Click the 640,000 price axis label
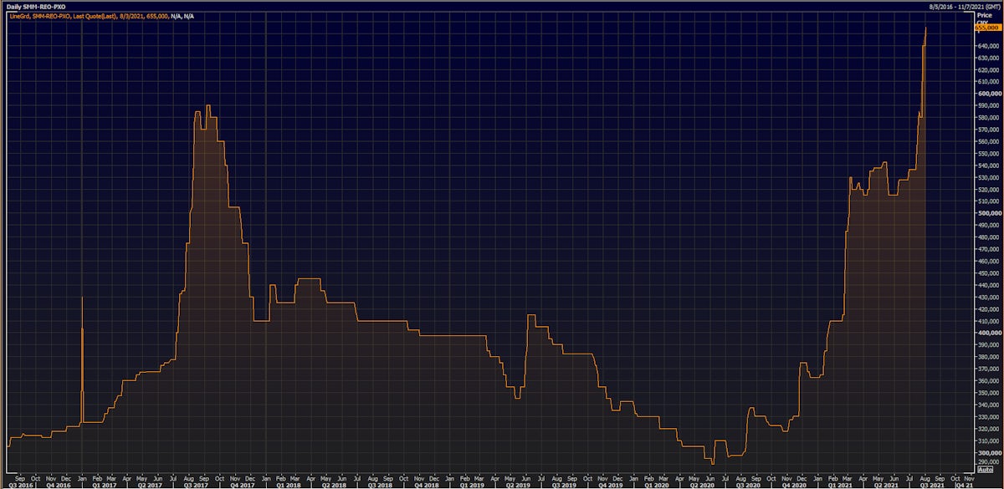The height and width of the screenshot is (489, 1004). (x=987, y=45)
